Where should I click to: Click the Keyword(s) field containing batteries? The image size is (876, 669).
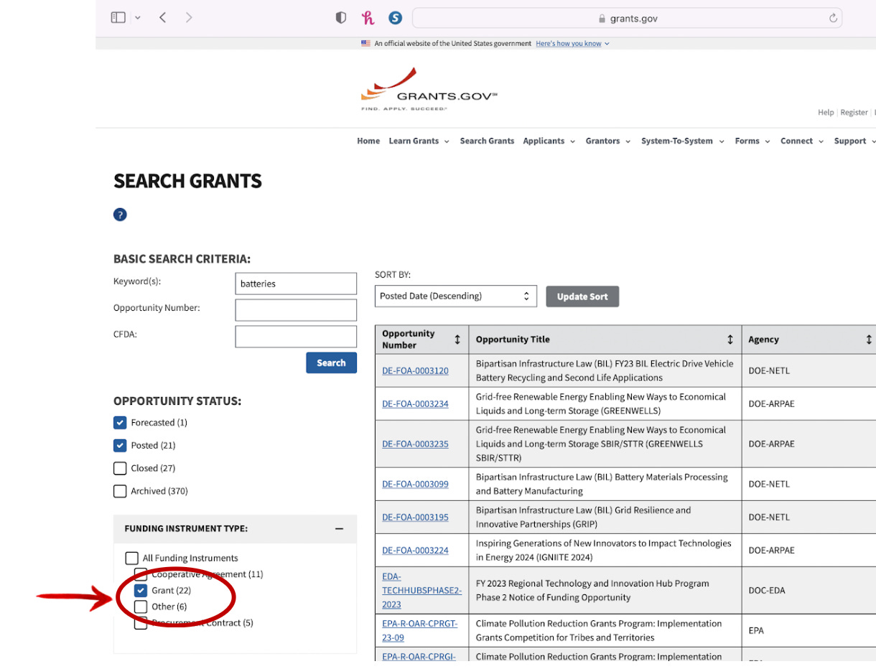tap(296, 284)
